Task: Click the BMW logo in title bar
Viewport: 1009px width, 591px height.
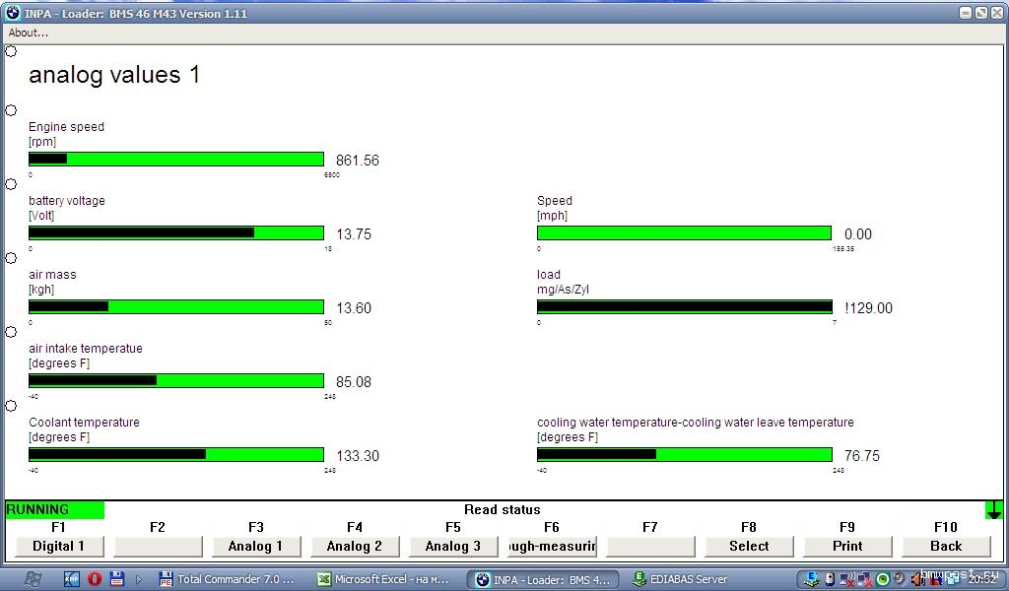Action: tap(12, 13)
